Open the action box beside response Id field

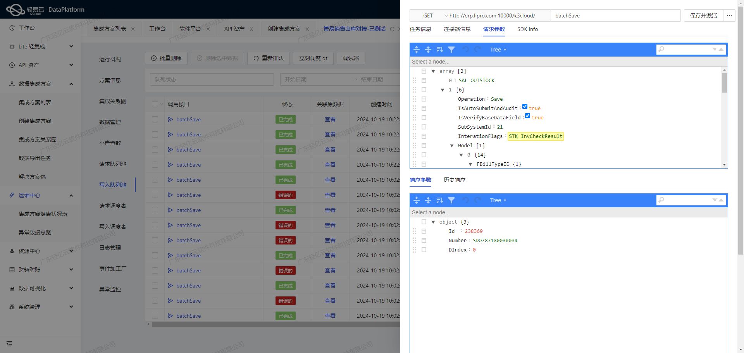click(424, 231)
